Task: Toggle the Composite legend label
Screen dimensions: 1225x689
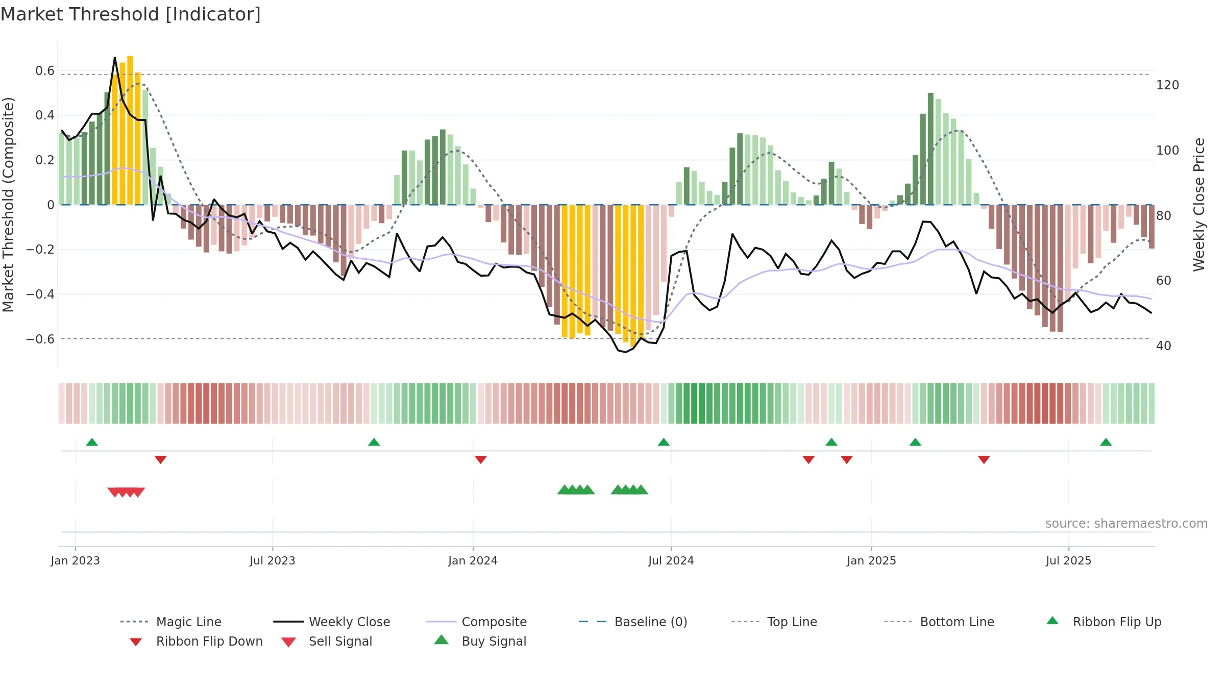Action: tap(494, 622)
